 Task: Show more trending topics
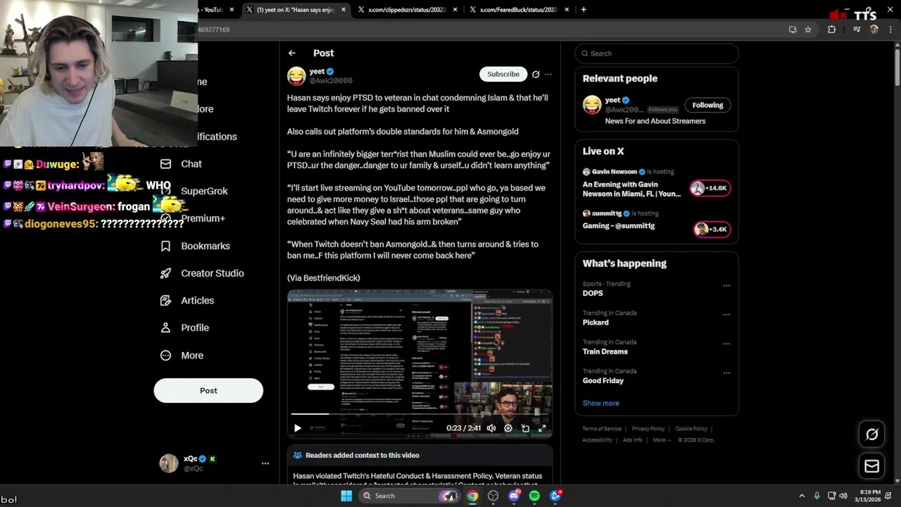[601, 403]
